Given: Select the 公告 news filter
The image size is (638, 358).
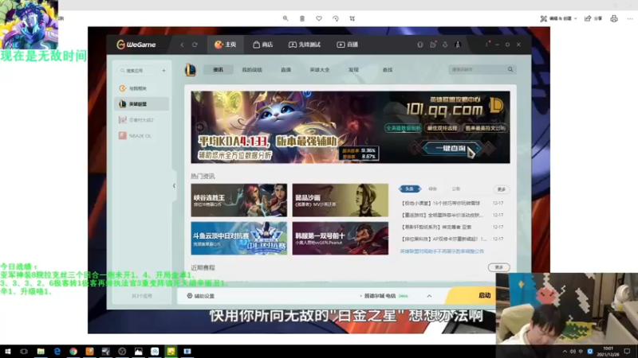Looking at the screenshot, I should [x=455, y=189].
